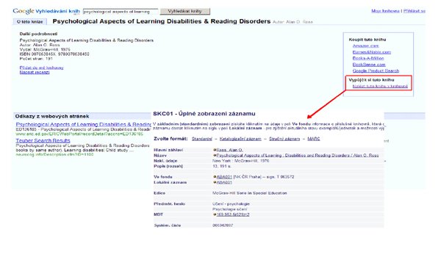Click the Přihlásit se link

click(415, 11)
